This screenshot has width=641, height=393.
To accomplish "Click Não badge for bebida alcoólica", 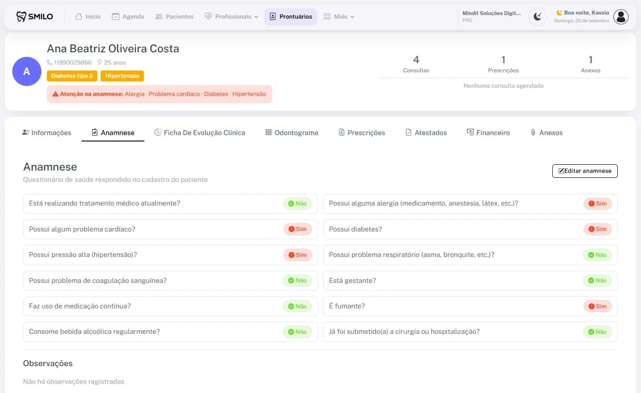I will coord(297,332).
